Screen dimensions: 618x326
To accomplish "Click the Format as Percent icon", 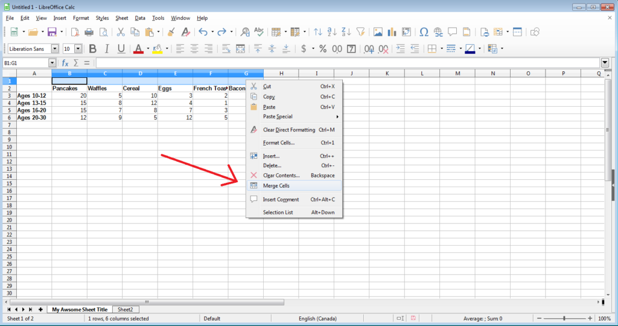I will click(x=323, y=49).
